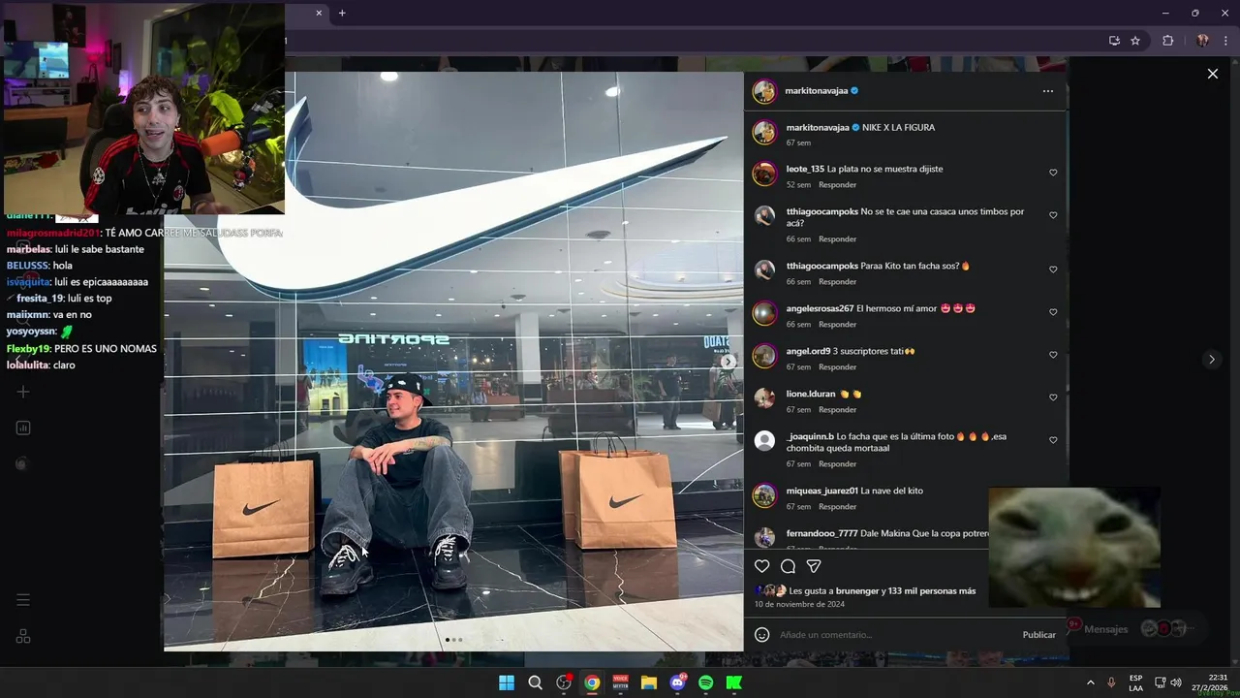Like angel.ord9's comment

tap(1053, 355)
